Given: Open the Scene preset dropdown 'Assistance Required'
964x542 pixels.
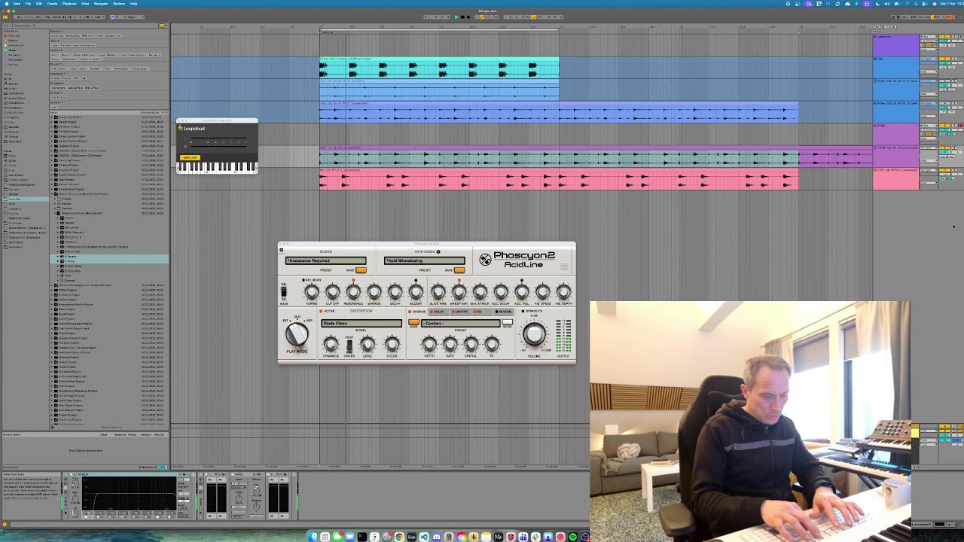Looking at the screenshot, I should pyautogui.click(x=325, y=261).
